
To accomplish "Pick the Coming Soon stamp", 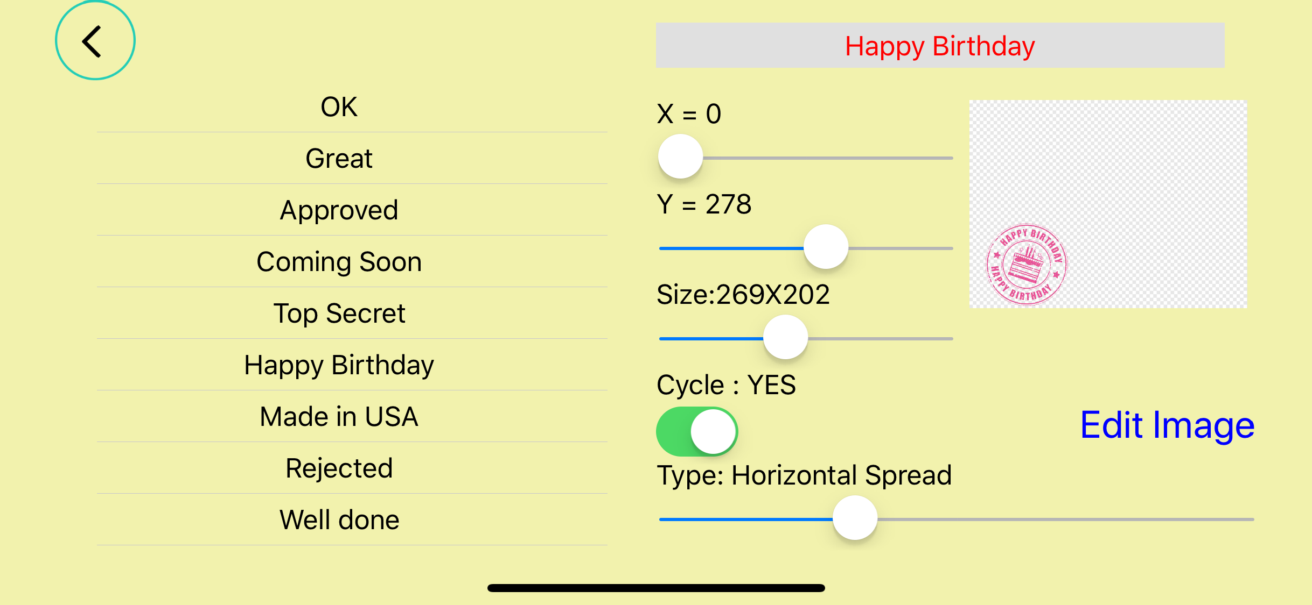I will pos(338,262).
